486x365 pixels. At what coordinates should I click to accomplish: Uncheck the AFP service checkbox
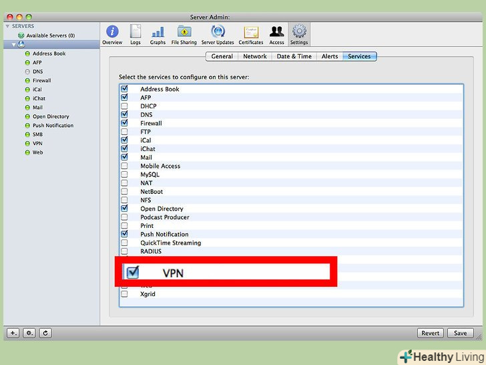coord(124,97)
